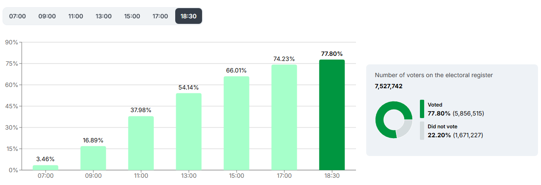Choose the 13:00 time tab
Viewport: 541px width, 185px height.
(104, 16)
